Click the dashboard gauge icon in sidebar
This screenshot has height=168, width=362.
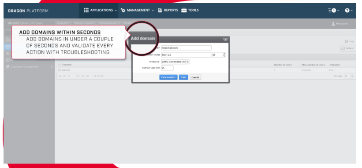click(x=7, y=40)
